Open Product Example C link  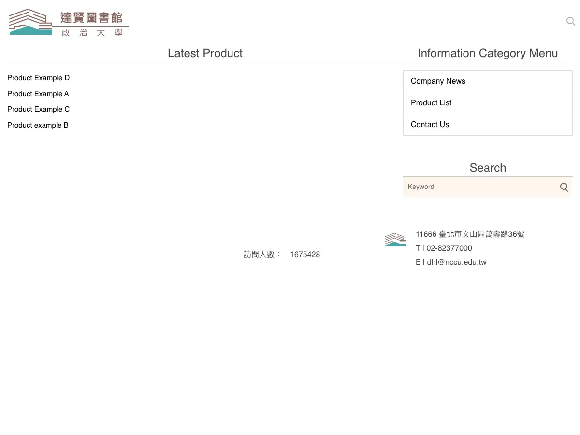[x=39, y=109]
